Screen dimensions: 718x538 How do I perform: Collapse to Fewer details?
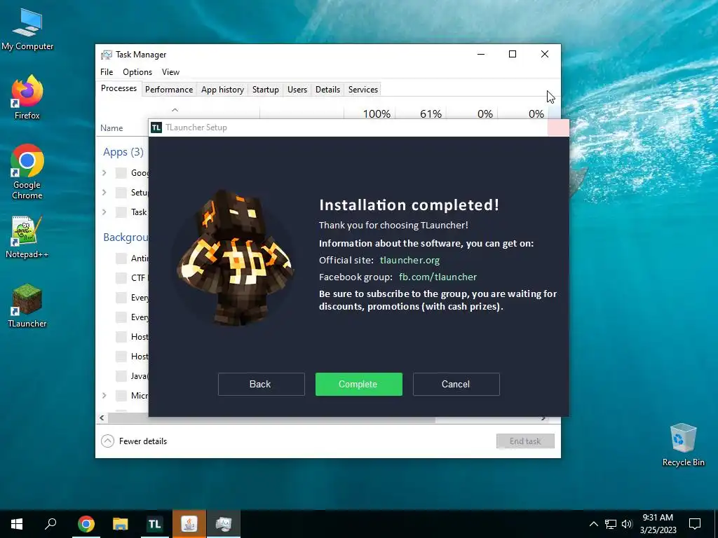tap(134, 441)
